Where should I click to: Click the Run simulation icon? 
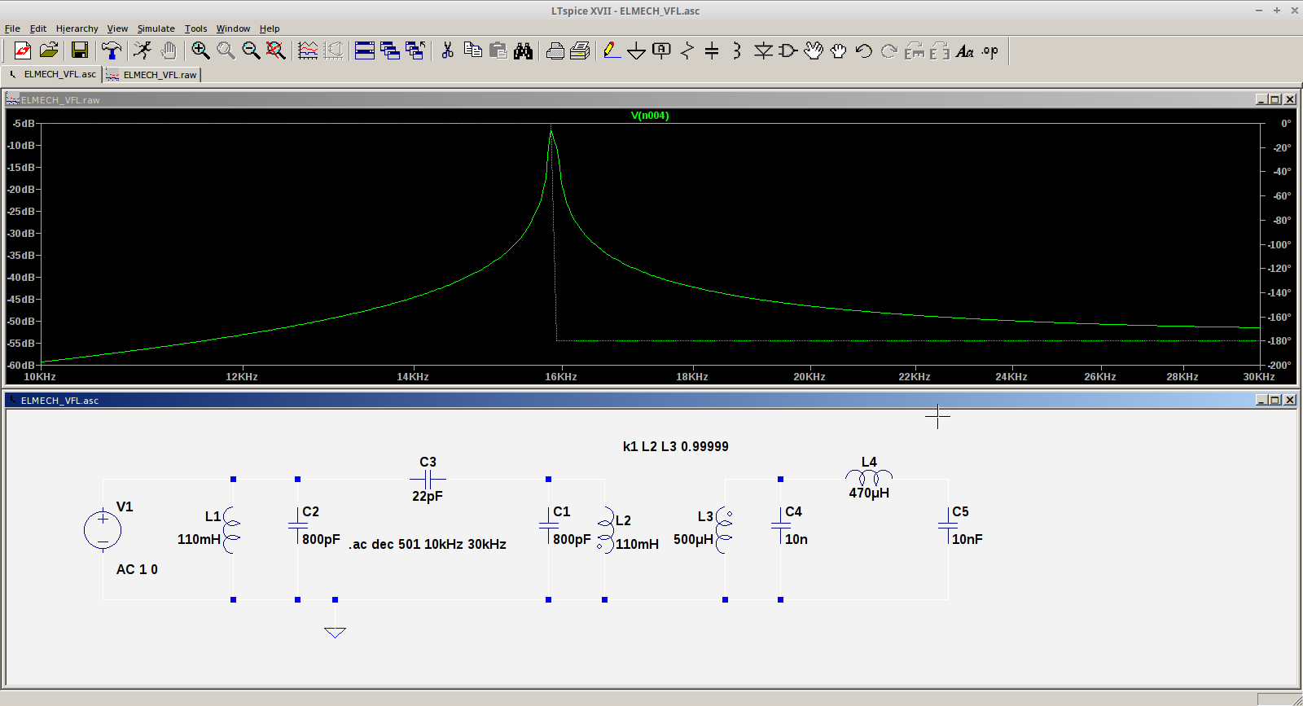[x=143, y=50]
